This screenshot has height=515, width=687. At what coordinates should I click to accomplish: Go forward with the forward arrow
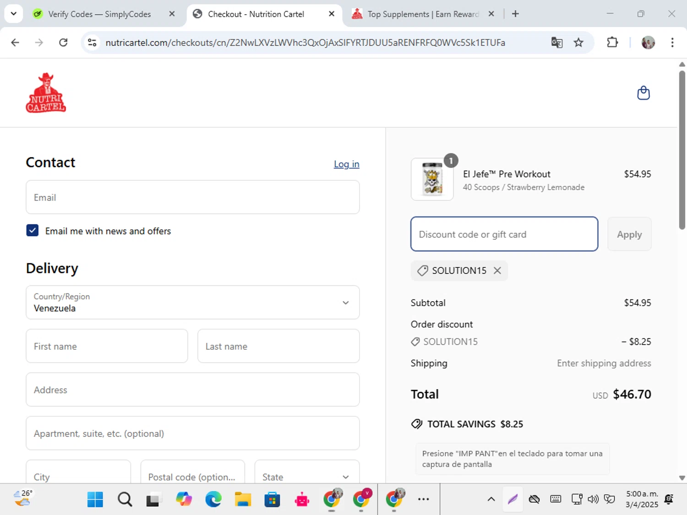(x=39, y=43)
